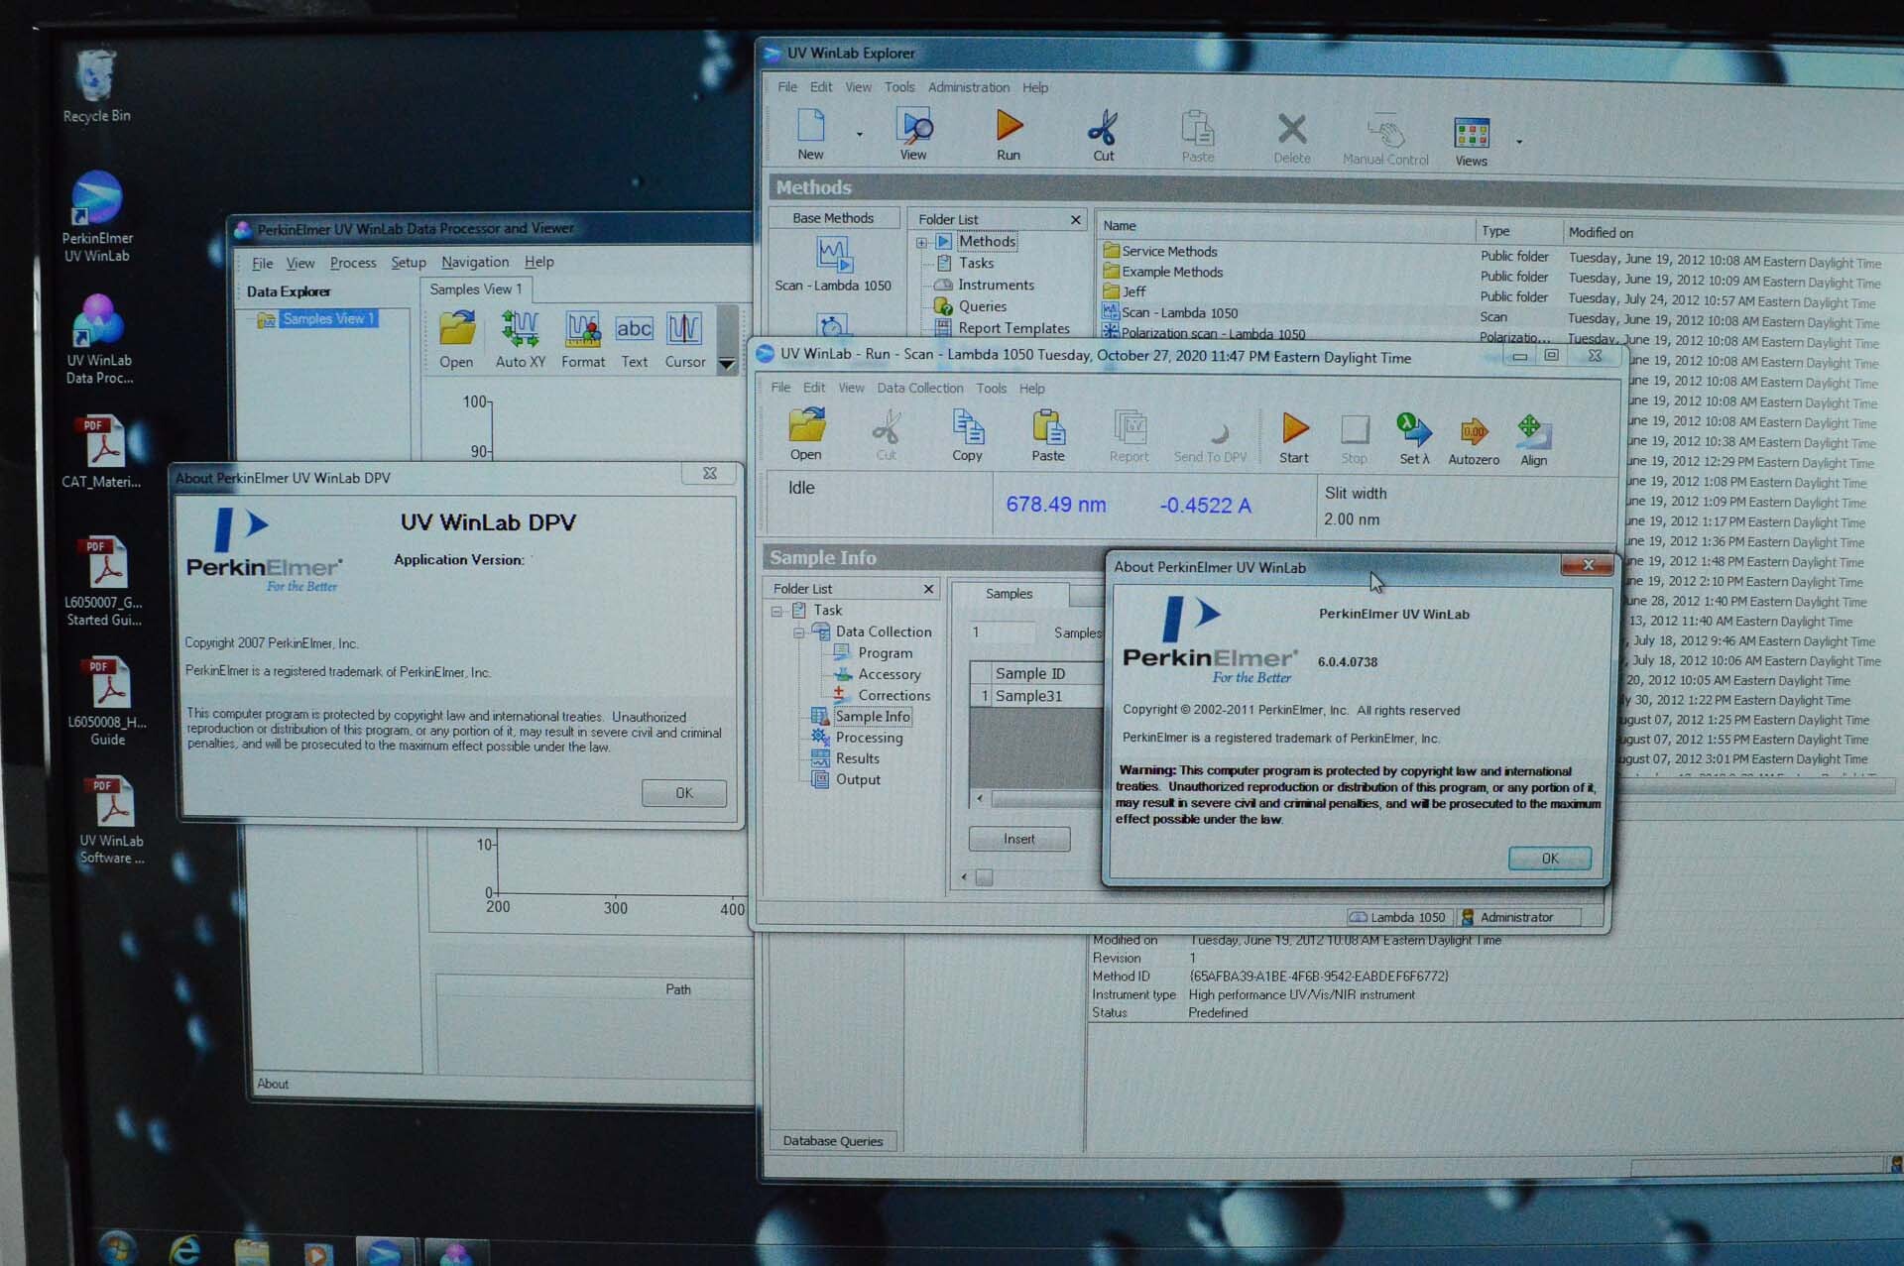
Task: Close the Explorer Folder List pane
Action: (x=1076, y=219)
